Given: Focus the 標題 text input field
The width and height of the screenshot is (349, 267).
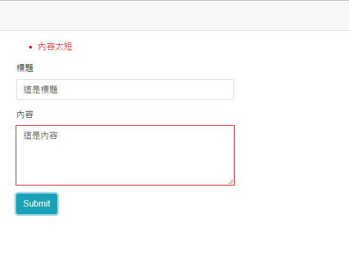Looking at the screenshot, I should point(125,90).
